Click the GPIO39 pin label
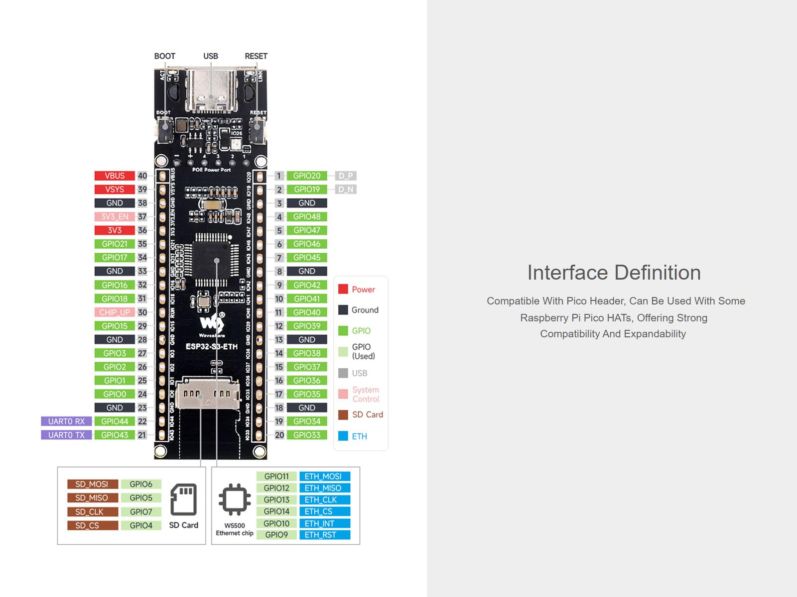Image resolution: width=797 pixels, height=597 pixels. (x=307, y=326)
